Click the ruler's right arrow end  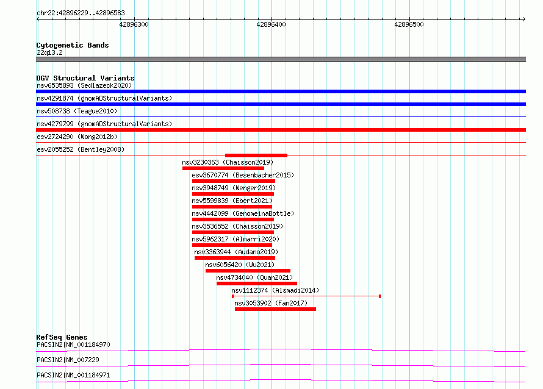point(523,19)
